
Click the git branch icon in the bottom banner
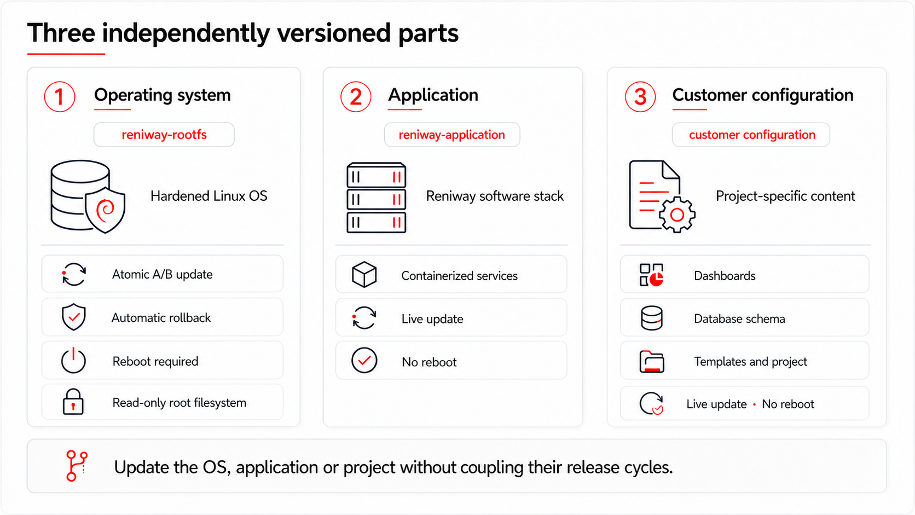pyautogui.click(x=76, y=466)
